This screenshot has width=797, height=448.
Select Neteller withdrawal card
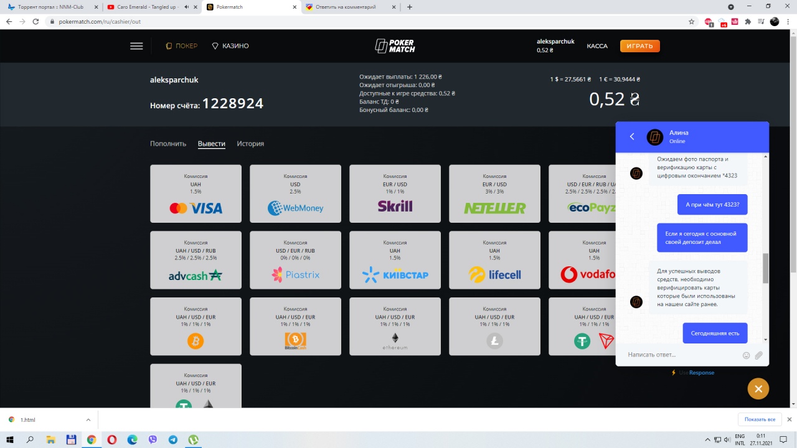pos(494,194)
